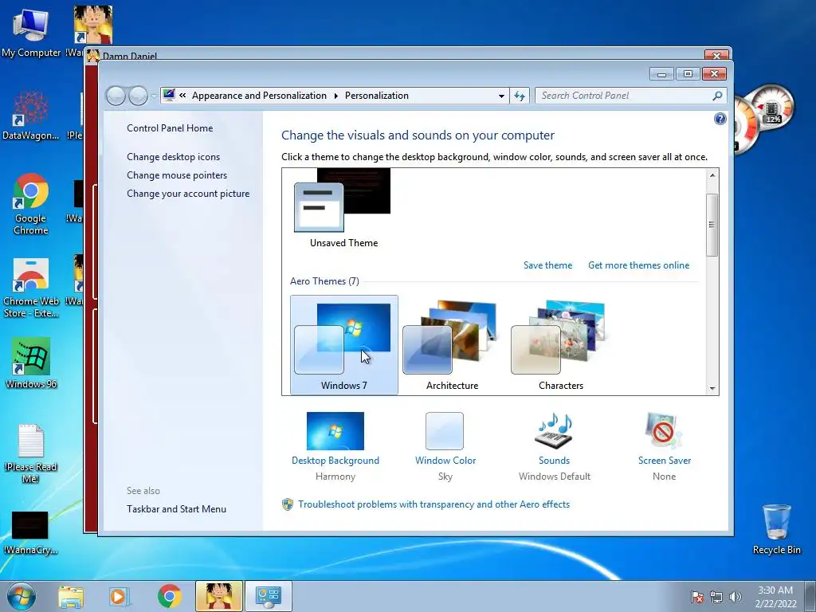Open the Desktop Background Harmony icon
Image resolution: width=816 pixels, height=612 pixels.
(335, 431)
